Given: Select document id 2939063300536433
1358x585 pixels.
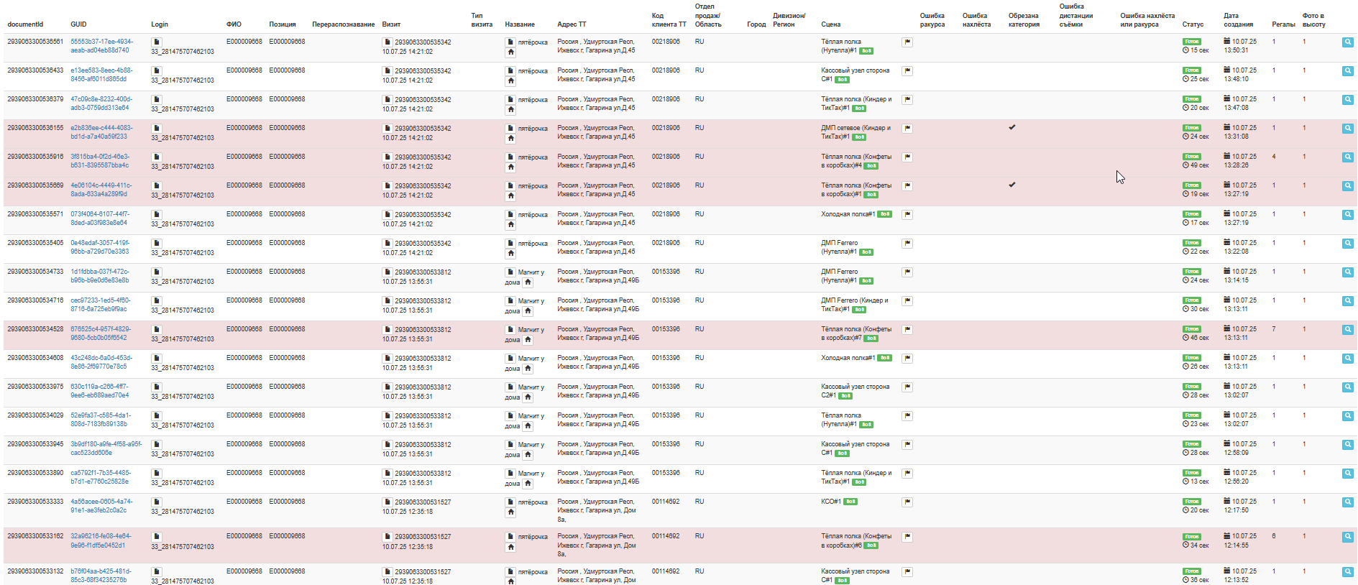Looking at the screenshot, I should tap(35, 70).
